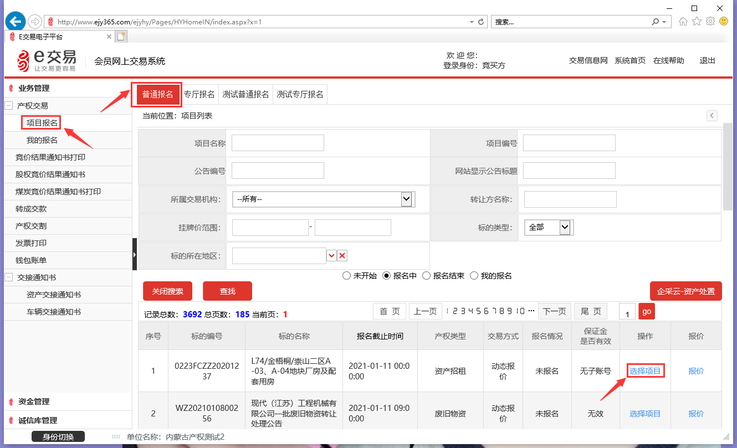Select the 我的报名 radio button
The width and height of the screenshot is (737, 448).
tap(474, 276)
